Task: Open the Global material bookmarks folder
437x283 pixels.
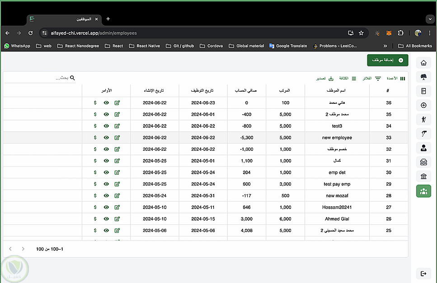Action: click(246, 46)
